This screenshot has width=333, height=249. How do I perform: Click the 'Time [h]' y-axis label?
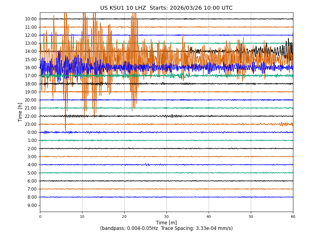point(20,112)
